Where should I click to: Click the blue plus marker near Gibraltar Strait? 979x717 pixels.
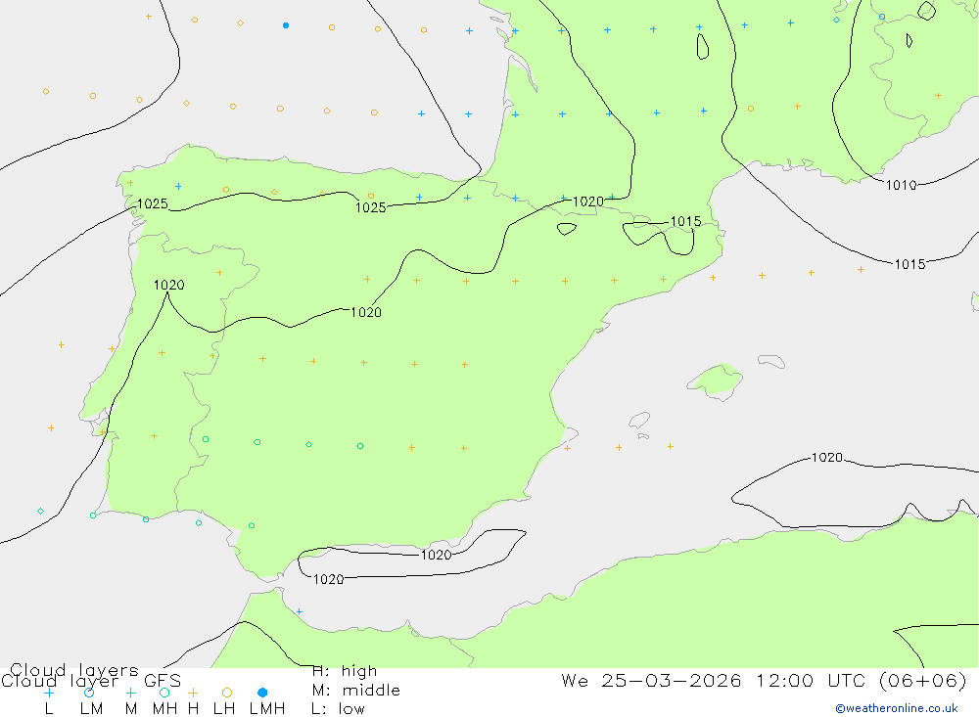[299, 611]
